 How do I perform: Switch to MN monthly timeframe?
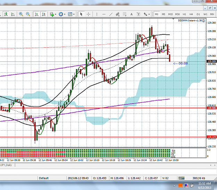[212, 14]
